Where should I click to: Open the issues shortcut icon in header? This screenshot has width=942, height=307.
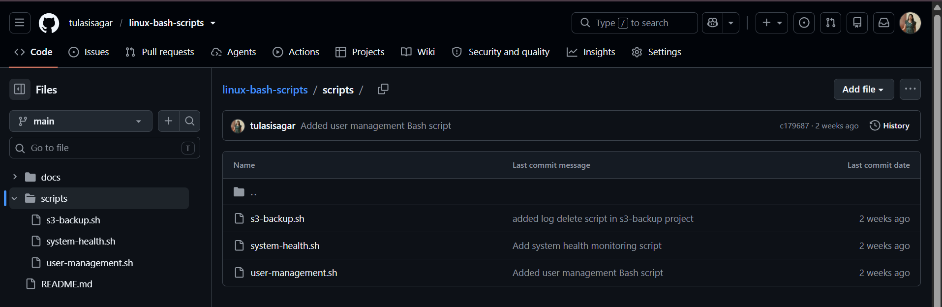pos(804,23)
